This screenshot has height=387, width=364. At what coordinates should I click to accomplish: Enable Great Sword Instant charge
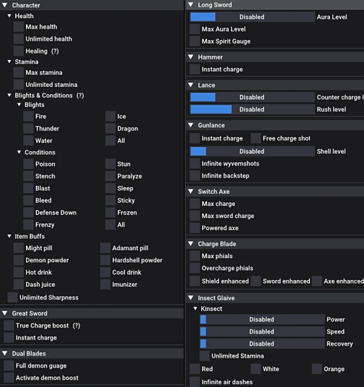[8, 337]
